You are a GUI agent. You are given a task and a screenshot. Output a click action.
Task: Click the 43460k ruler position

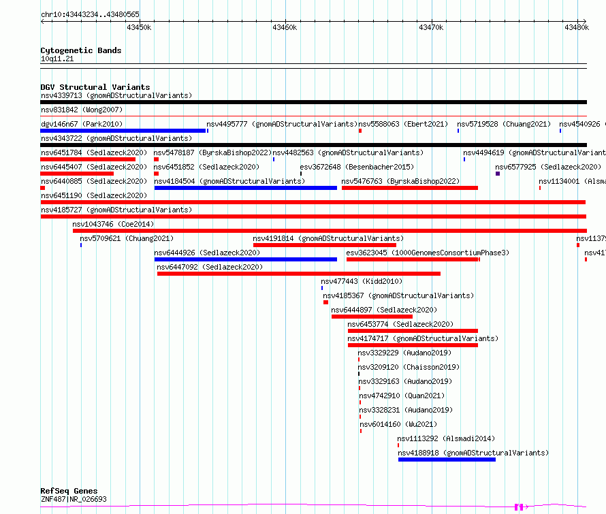[285, 27]
